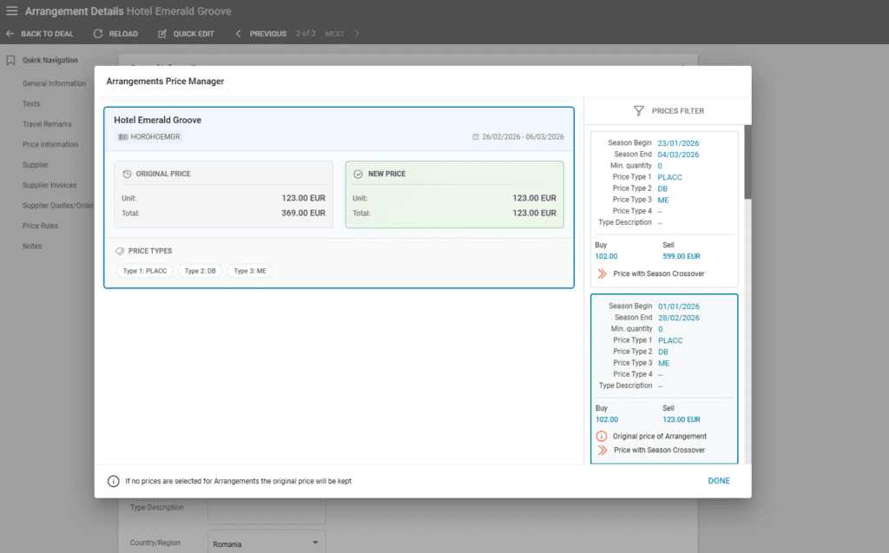The width and height of the screenshot is (889, 553).
Task: Open the hamburger menu top left
Action: (13, 10)
